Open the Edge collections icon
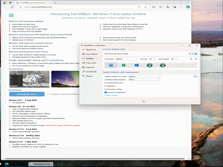Image resolution: width=223 pixels, height=167 pixels. pyautogui.click(x=168, y=7)
